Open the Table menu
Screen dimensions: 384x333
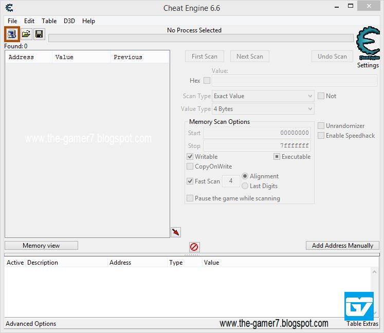coord(49,21)
